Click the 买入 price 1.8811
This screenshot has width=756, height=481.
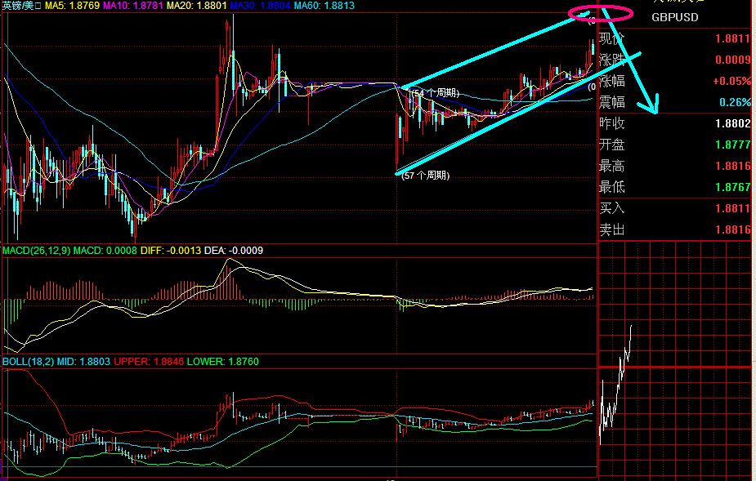[x=733, y=208]
